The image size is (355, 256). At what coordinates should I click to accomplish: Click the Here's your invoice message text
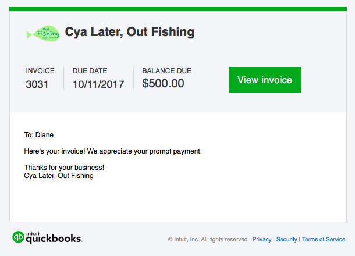113,151
